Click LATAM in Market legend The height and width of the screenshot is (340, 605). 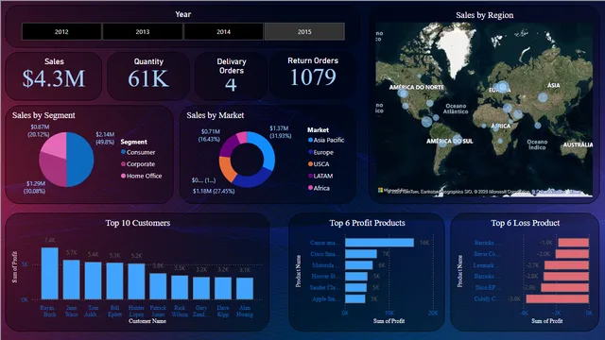(x=320, y=177)
